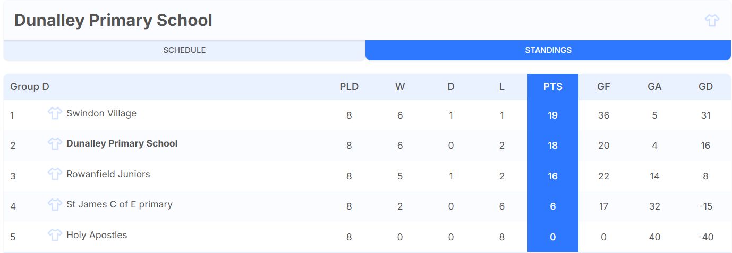Click the shirt icon beside Swindon Village
This screenshot has width=732, height=253.
click(55, 114)
